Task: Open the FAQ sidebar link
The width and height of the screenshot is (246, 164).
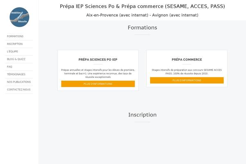Action: click(x=9, y=67)
